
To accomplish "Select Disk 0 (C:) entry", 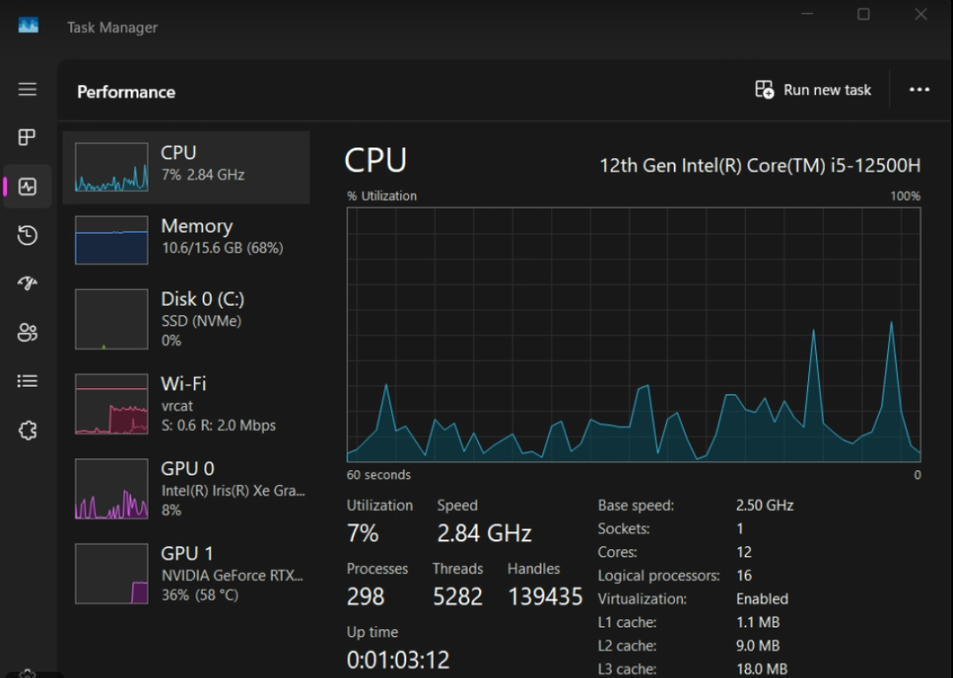I will point(186,319).
